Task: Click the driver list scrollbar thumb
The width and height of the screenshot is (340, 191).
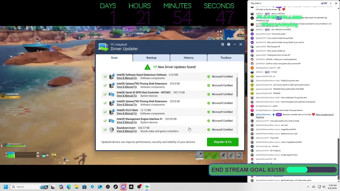Action: [237, 88]
